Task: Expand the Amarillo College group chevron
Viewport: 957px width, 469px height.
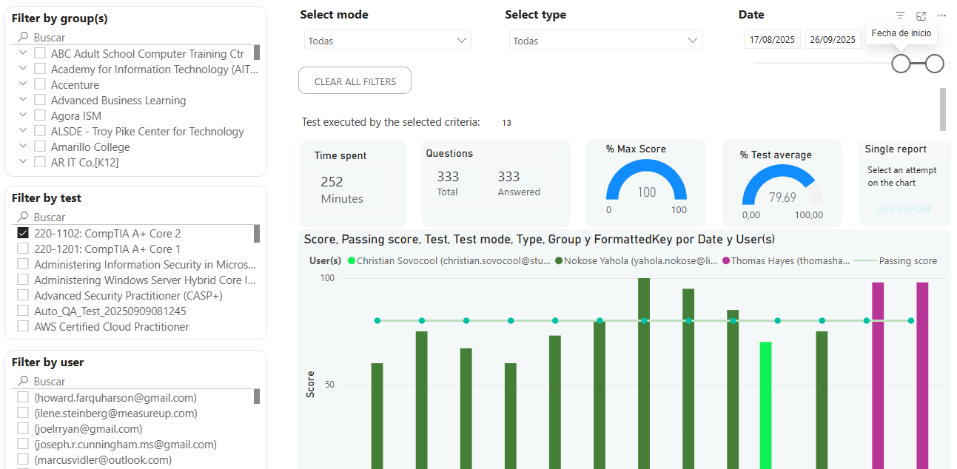Action: tap(23, 146)
